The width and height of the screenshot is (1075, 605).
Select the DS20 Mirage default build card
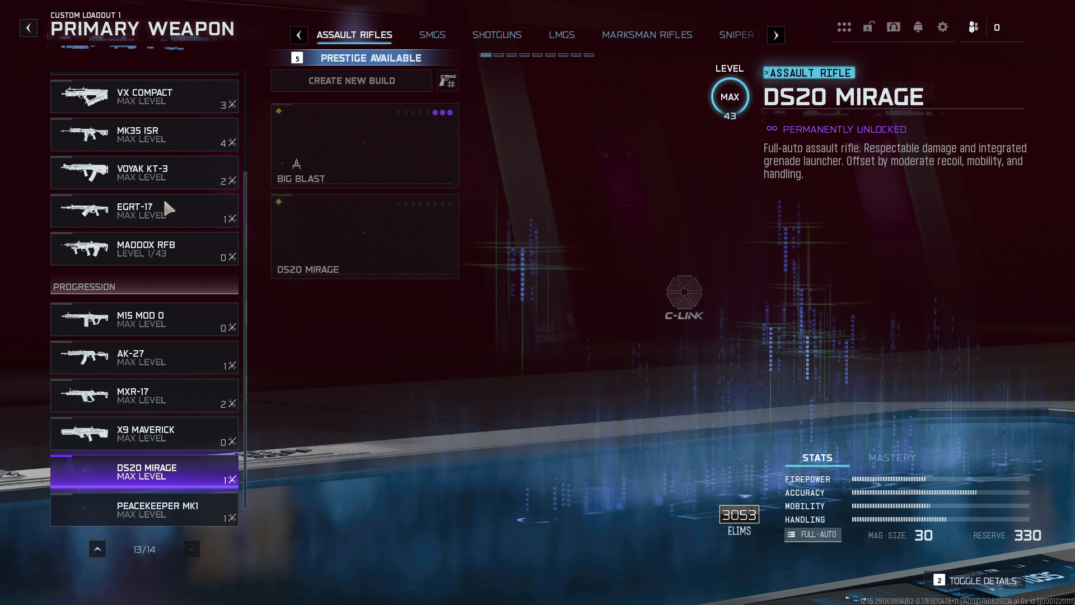pos(365,236)
